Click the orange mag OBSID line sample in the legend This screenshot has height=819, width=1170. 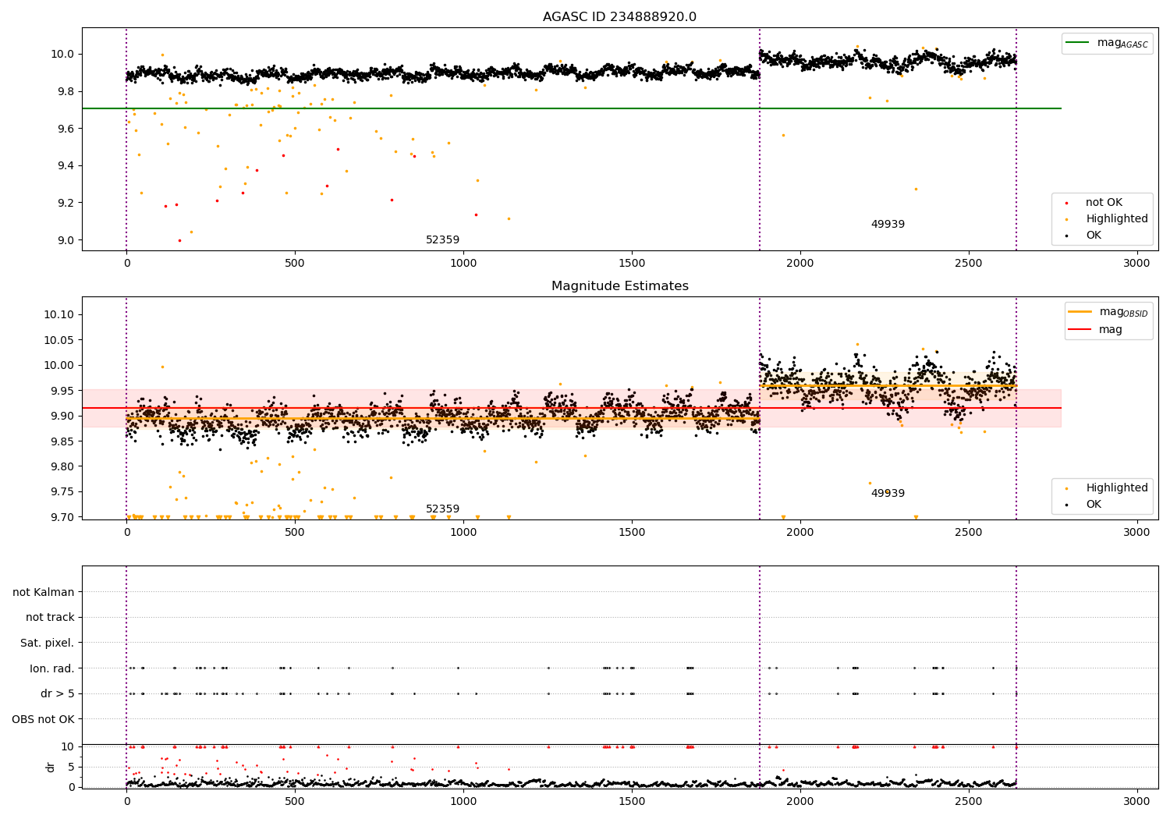pyautogui.click(x=1080, y=311)
